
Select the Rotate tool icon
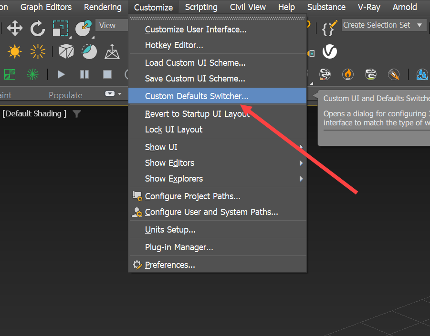tap(38, 28)
